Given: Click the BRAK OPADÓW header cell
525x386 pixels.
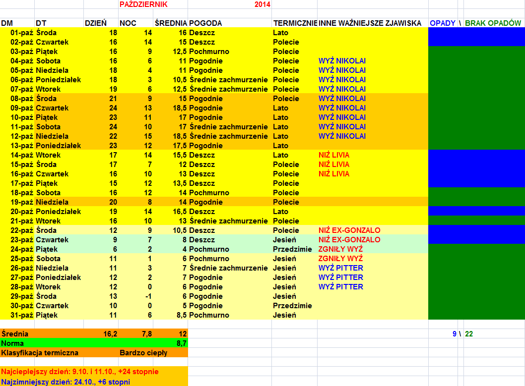Looking at the screenshot, I should pos(493,23).
